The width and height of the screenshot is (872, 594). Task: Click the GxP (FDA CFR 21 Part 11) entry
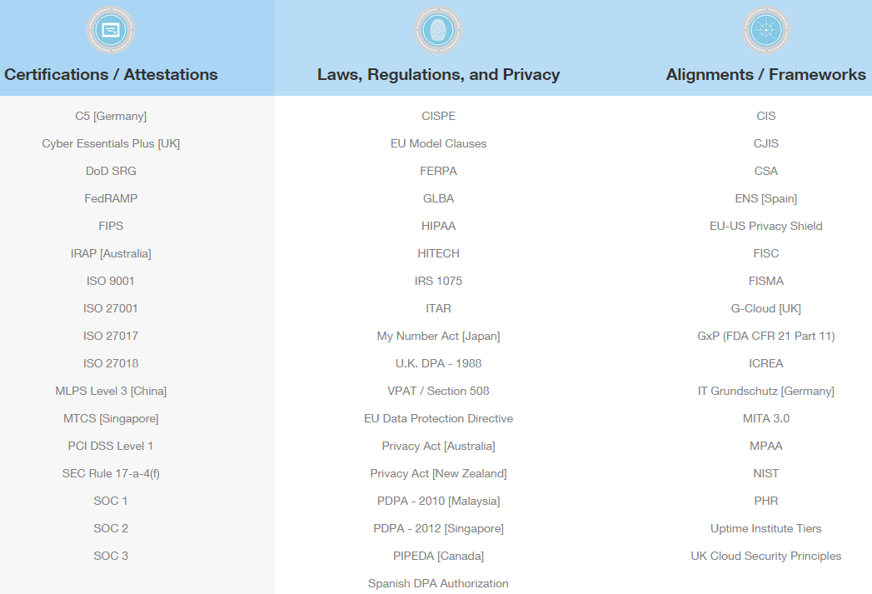coord(765,336)
